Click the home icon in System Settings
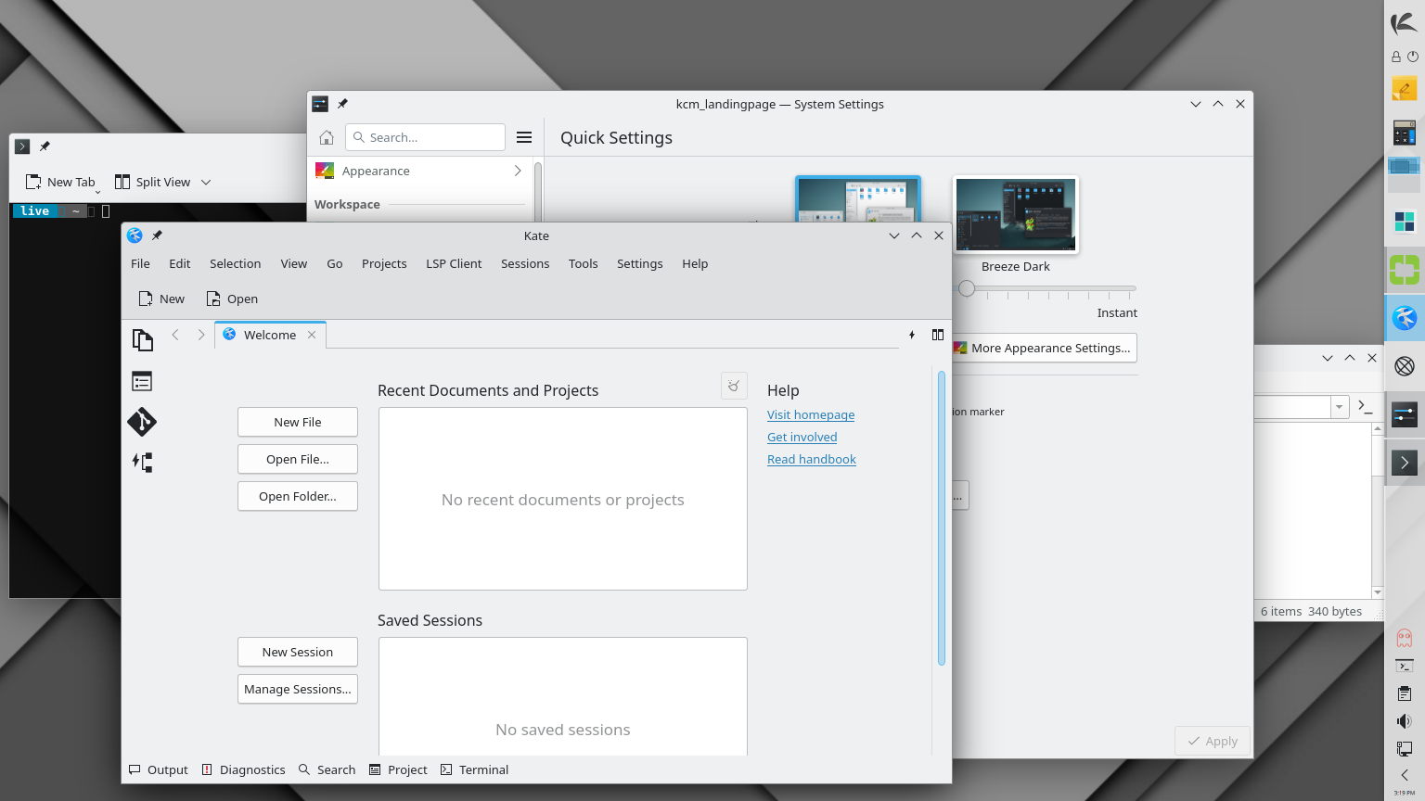The height and width of the screenshot is (801, 1425). pos(327,137)
